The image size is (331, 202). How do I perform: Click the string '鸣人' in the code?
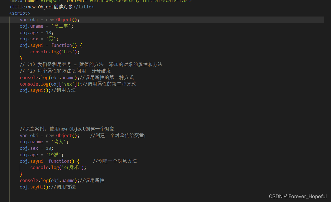point(58,142)
